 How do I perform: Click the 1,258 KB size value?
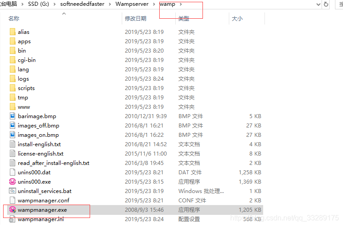coord(250,172)
